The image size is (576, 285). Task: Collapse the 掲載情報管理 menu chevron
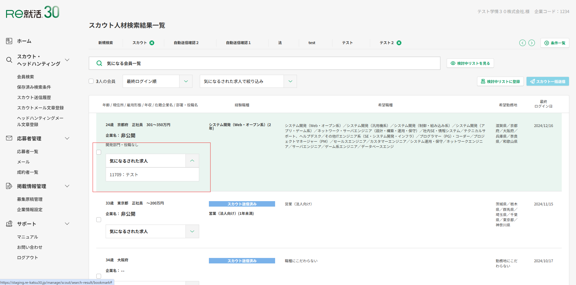67,186
